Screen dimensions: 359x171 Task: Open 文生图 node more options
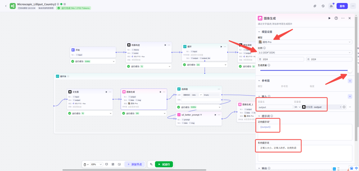pos(110,92)
